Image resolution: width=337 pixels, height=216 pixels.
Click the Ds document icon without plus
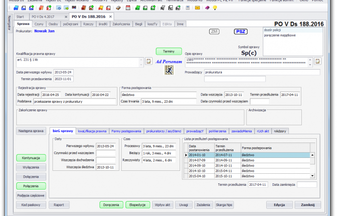click(x=24, y=8)
